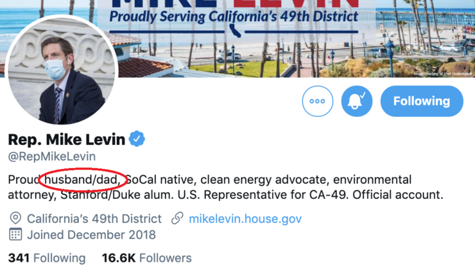This screenshot has height=267, width=475.
Task: Click the Joined December 2018 text
Action: (x=91, y=235)
